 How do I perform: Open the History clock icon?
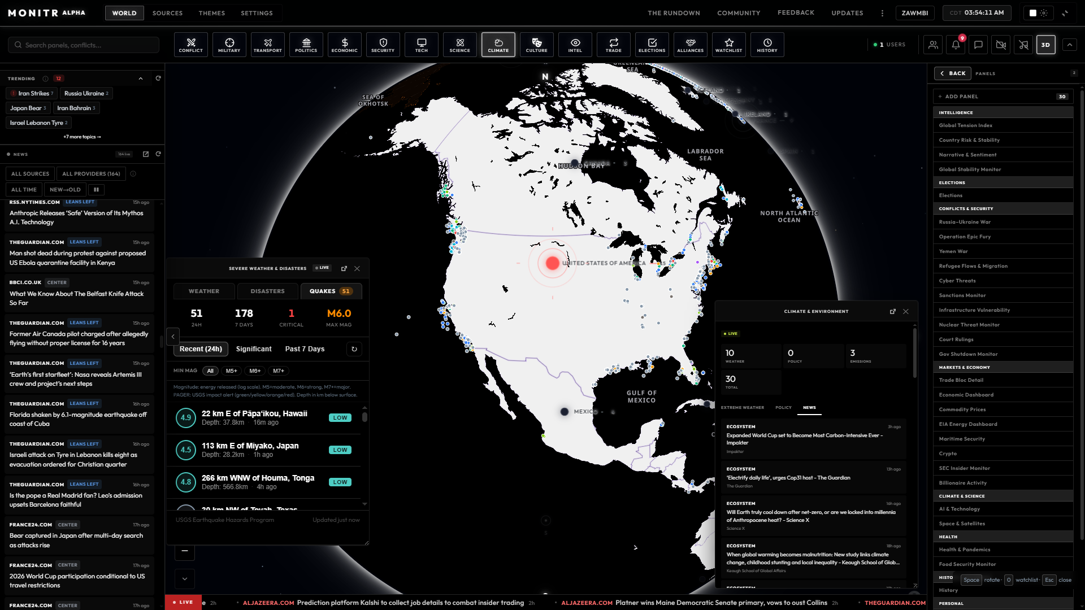pyautogui.click(x=767, y=45)
